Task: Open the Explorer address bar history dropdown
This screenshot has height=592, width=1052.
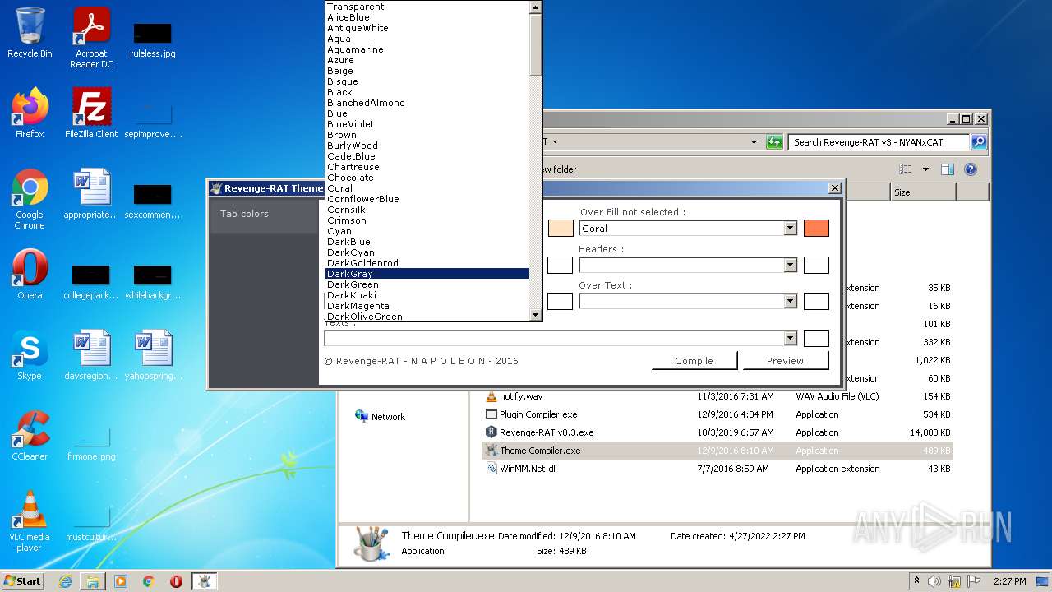Action: [x=754, y=142]
